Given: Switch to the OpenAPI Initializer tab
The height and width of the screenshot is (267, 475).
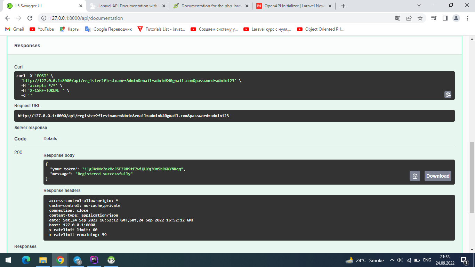Looking at the screenshot, I should coord(292,6).
